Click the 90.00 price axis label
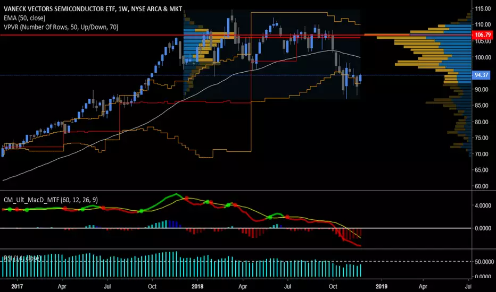The width and height of the screenshot is (496, 292). (x=483, y=89)
